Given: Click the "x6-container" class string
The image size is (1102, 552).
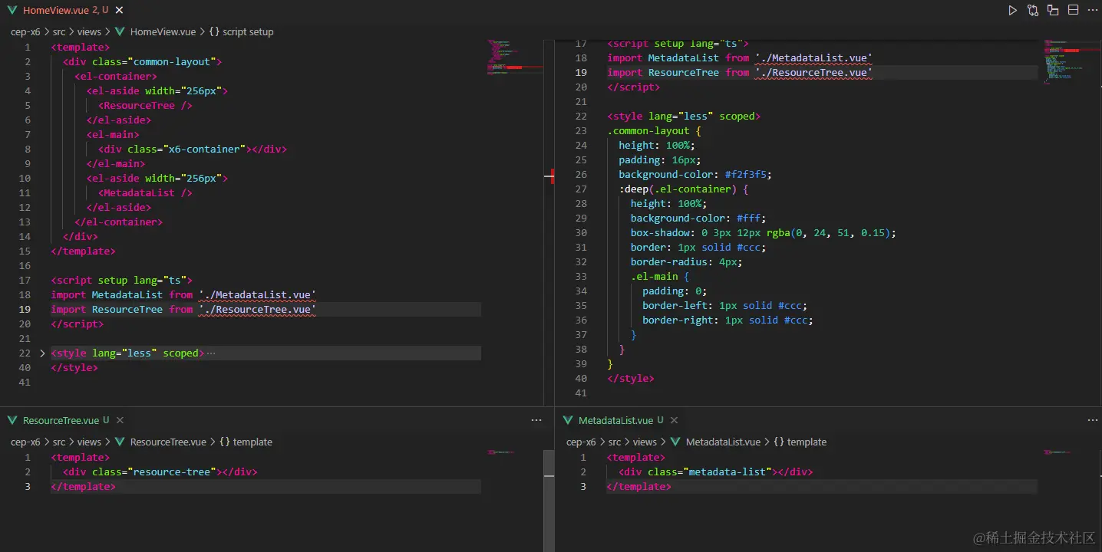Looking at the screenshot, I should [x=203, y=149].
